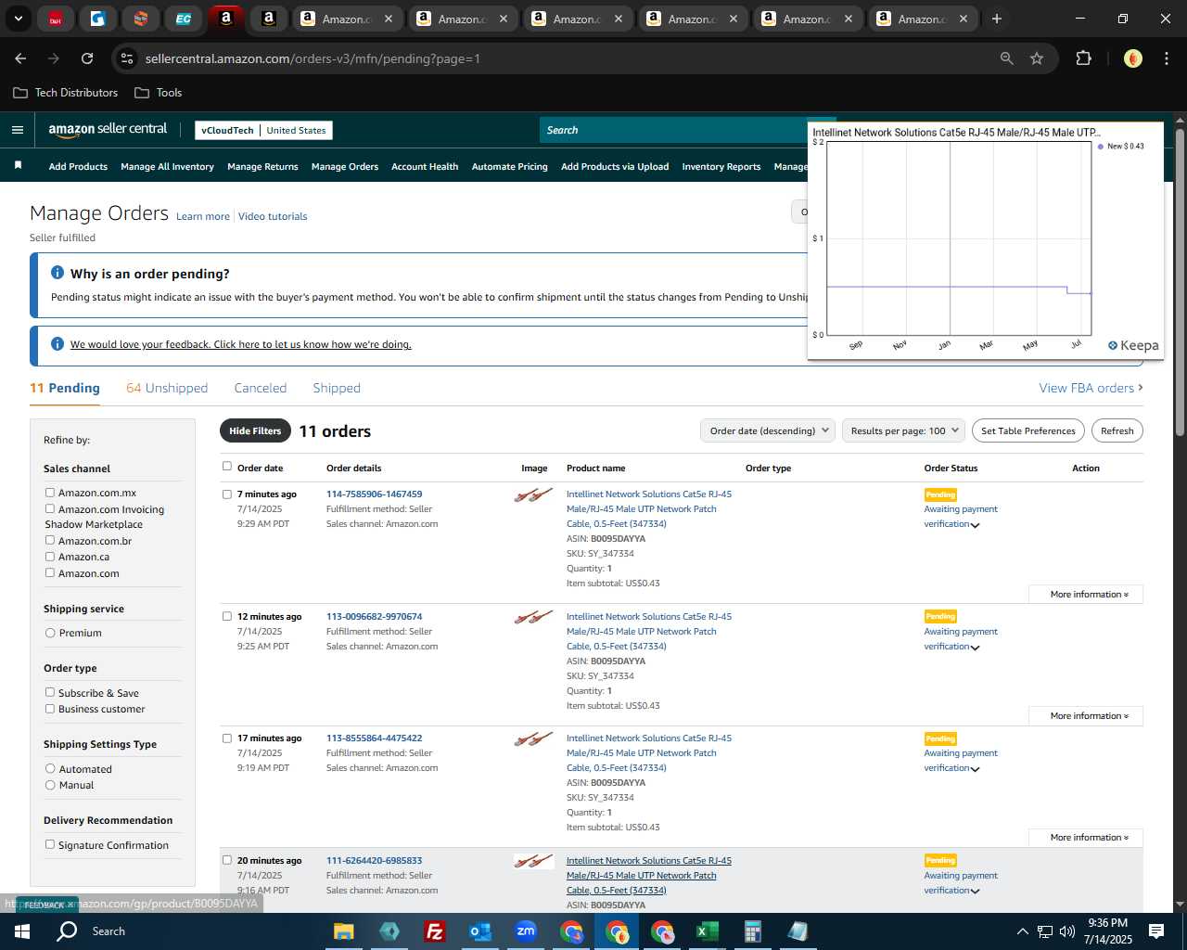Tick the Business customer checkbox

[x=50, y=709]
